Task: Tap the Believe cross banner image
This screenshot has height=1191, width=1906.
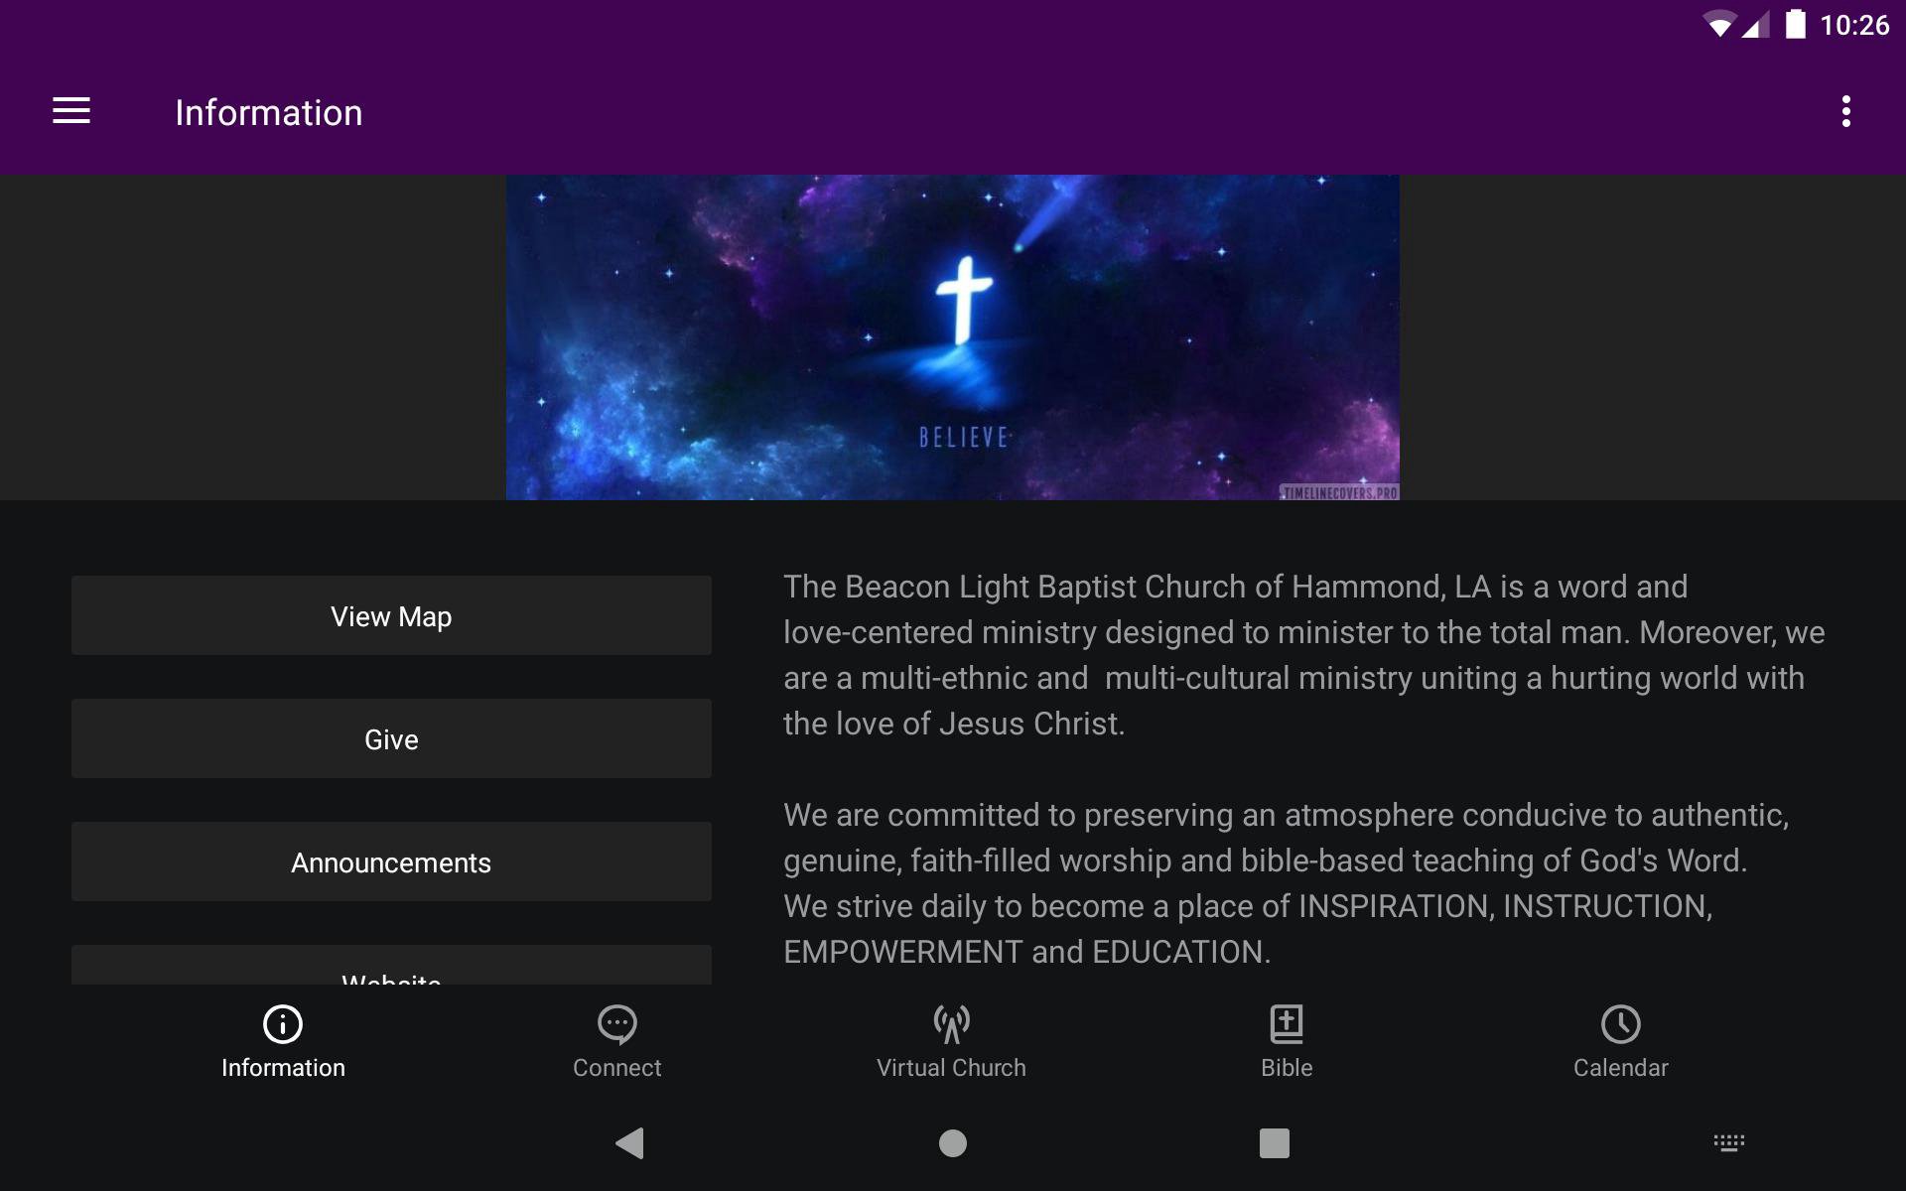Action: pyautogui.click(x=953, y=337)
